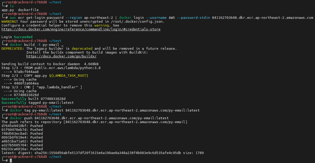Click the '69233ca6016a: Pushed' layer line
Screen dimensions: 315x163
coord(22,149)
